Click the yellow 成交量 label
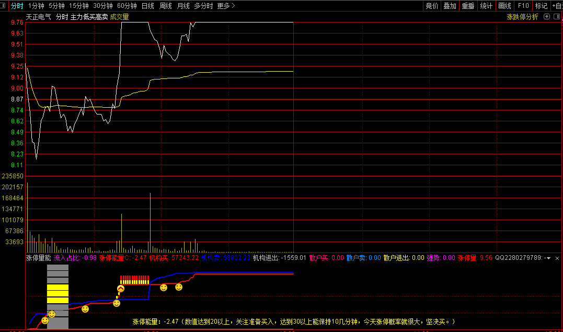The image size is (563, 332). (x=120, y=17)
